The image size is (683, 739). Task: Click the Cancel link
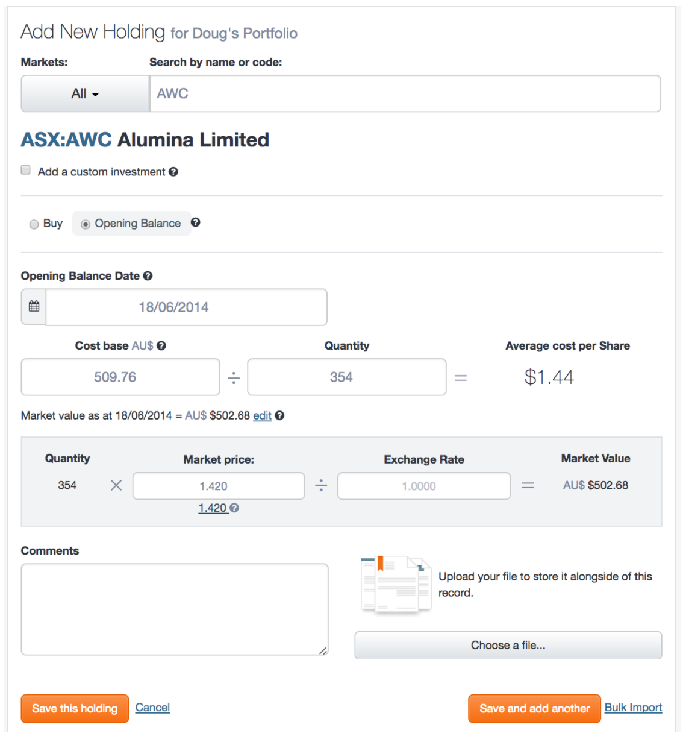152,707
